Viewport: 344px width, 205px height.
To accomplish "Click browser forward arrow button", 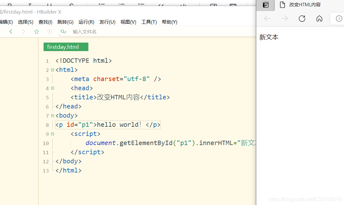I will (x=285, y=19).
